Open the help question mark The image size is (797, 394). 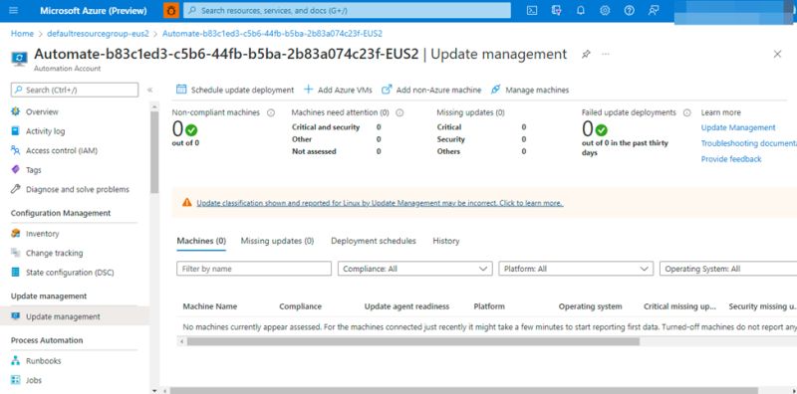630,11
